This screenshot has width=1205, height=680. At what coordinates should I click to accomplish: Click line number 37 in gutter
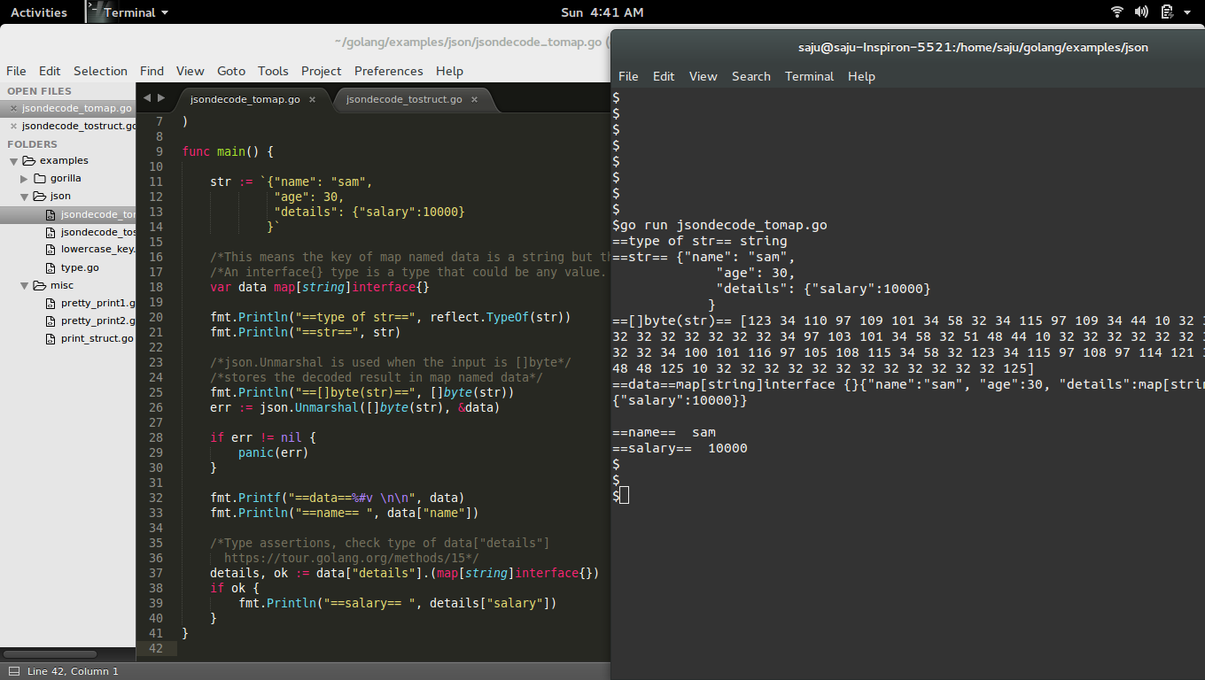[x=156, y=573]
